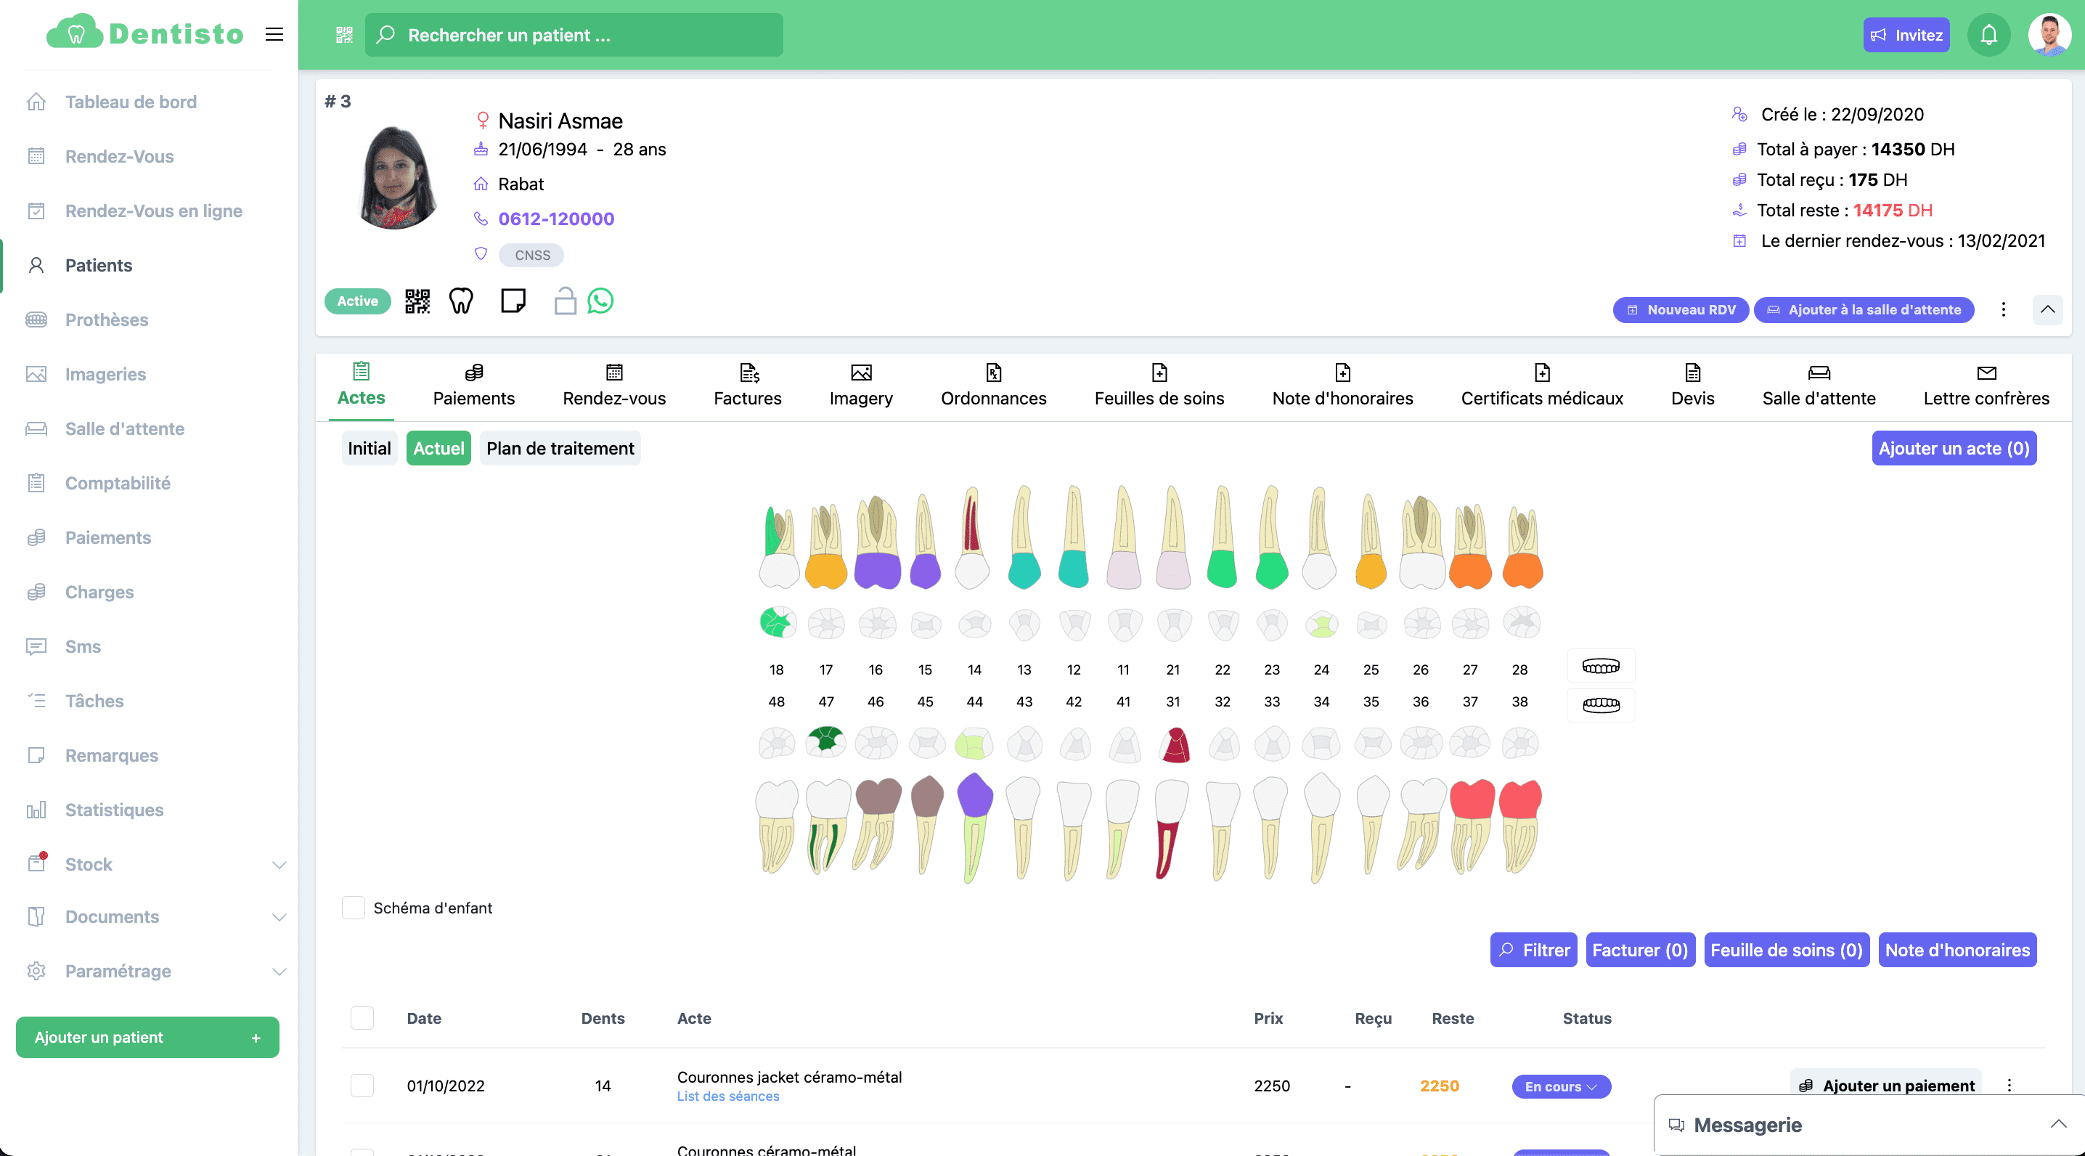
Task: Select the lower jaw arch icon
Action: click(1600, 704)
